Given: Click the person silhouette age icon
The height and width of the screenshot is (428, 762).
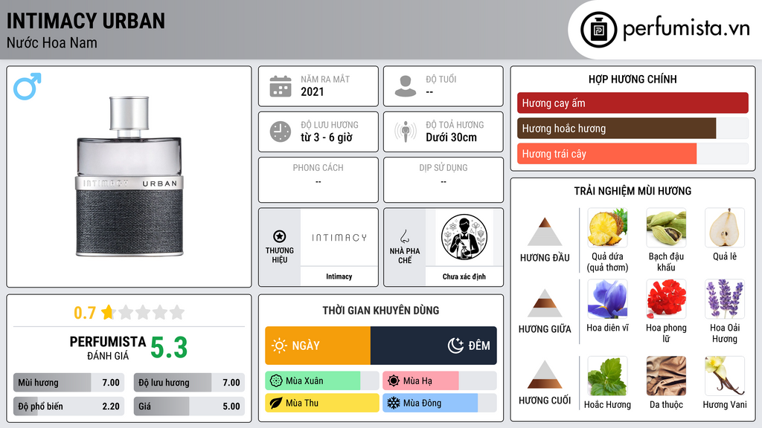Looking at the screenshot, I should click(406, 86).
